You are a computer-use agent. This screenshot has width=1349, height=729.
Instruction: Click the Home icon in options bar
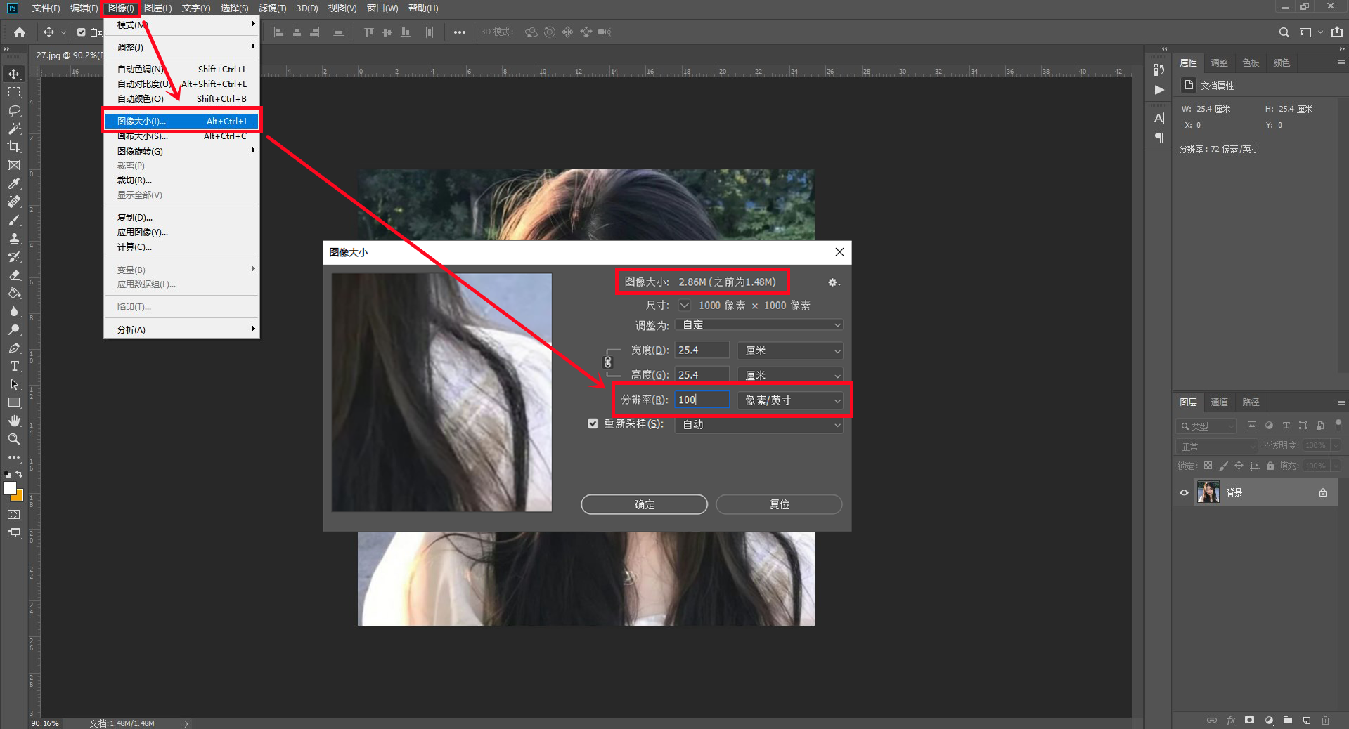pyautogui.click(x=20, y=32)
